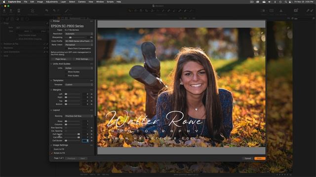Collapse the Printer section

click(51, 21)
